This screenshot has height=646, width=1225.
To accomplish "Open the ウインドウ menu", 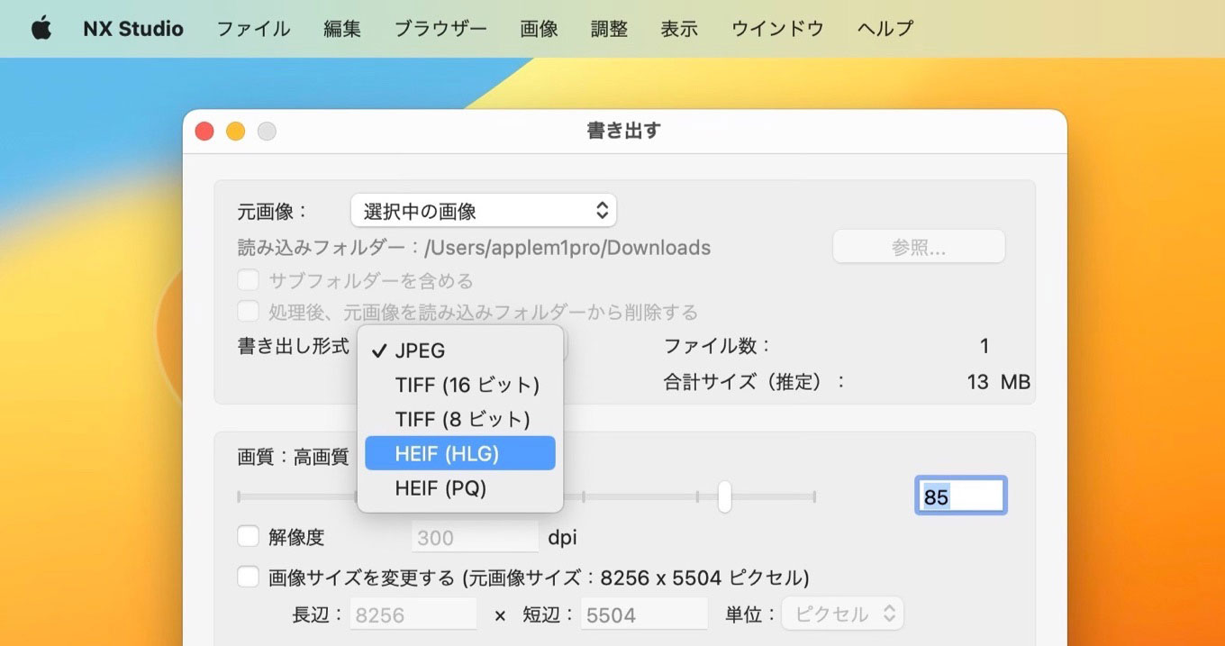I will click(x=777, y=29).
